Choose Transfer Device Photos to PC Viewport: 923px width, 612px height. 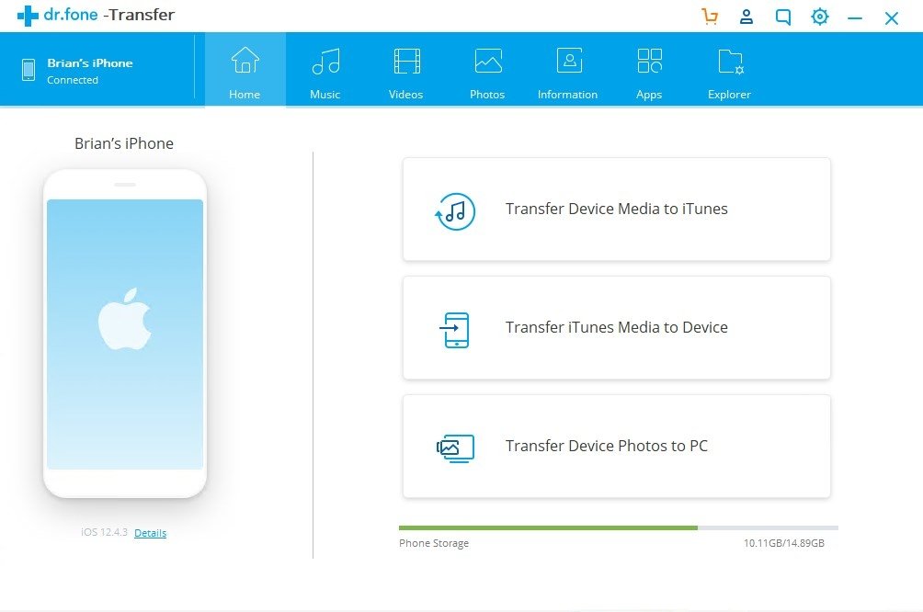coord(616,446)
